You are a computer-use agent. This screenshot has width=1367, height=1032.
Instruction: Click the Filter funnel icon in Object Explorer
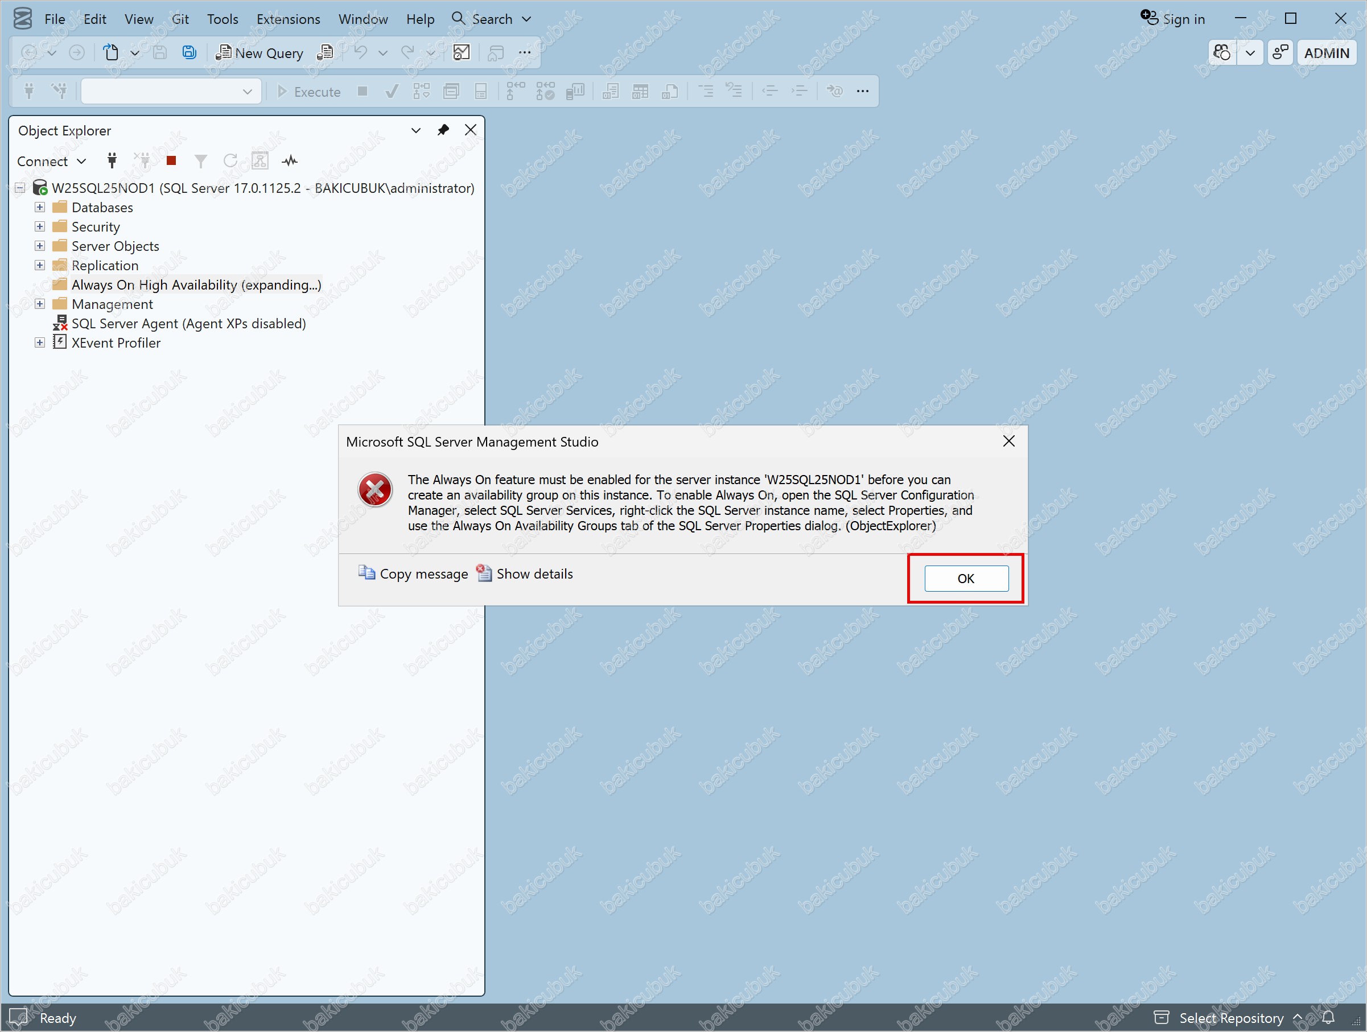200,161
